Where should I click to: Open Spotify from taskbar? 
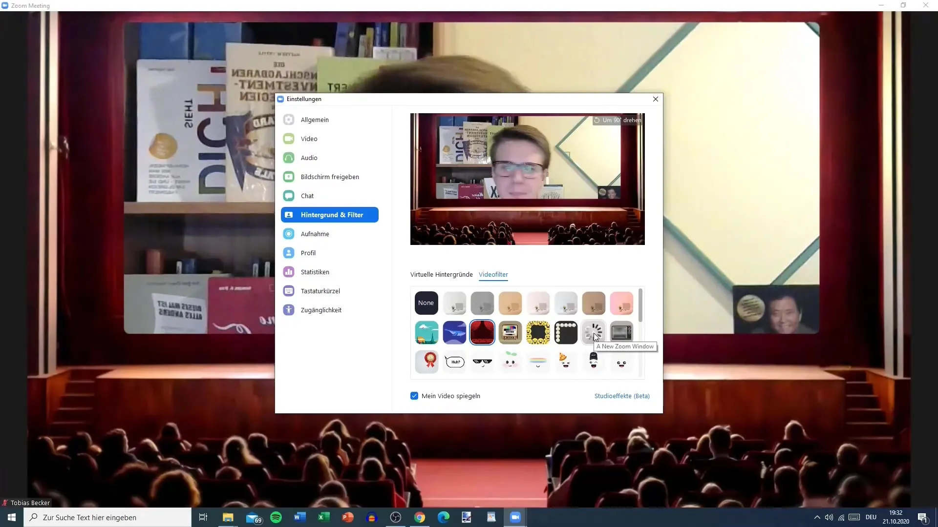click(276, 517)
